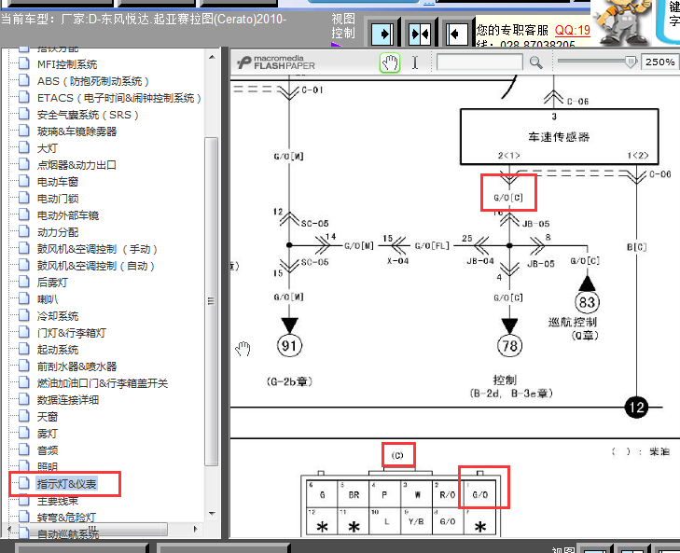Click the JB-04 connector label

[480, 261]
